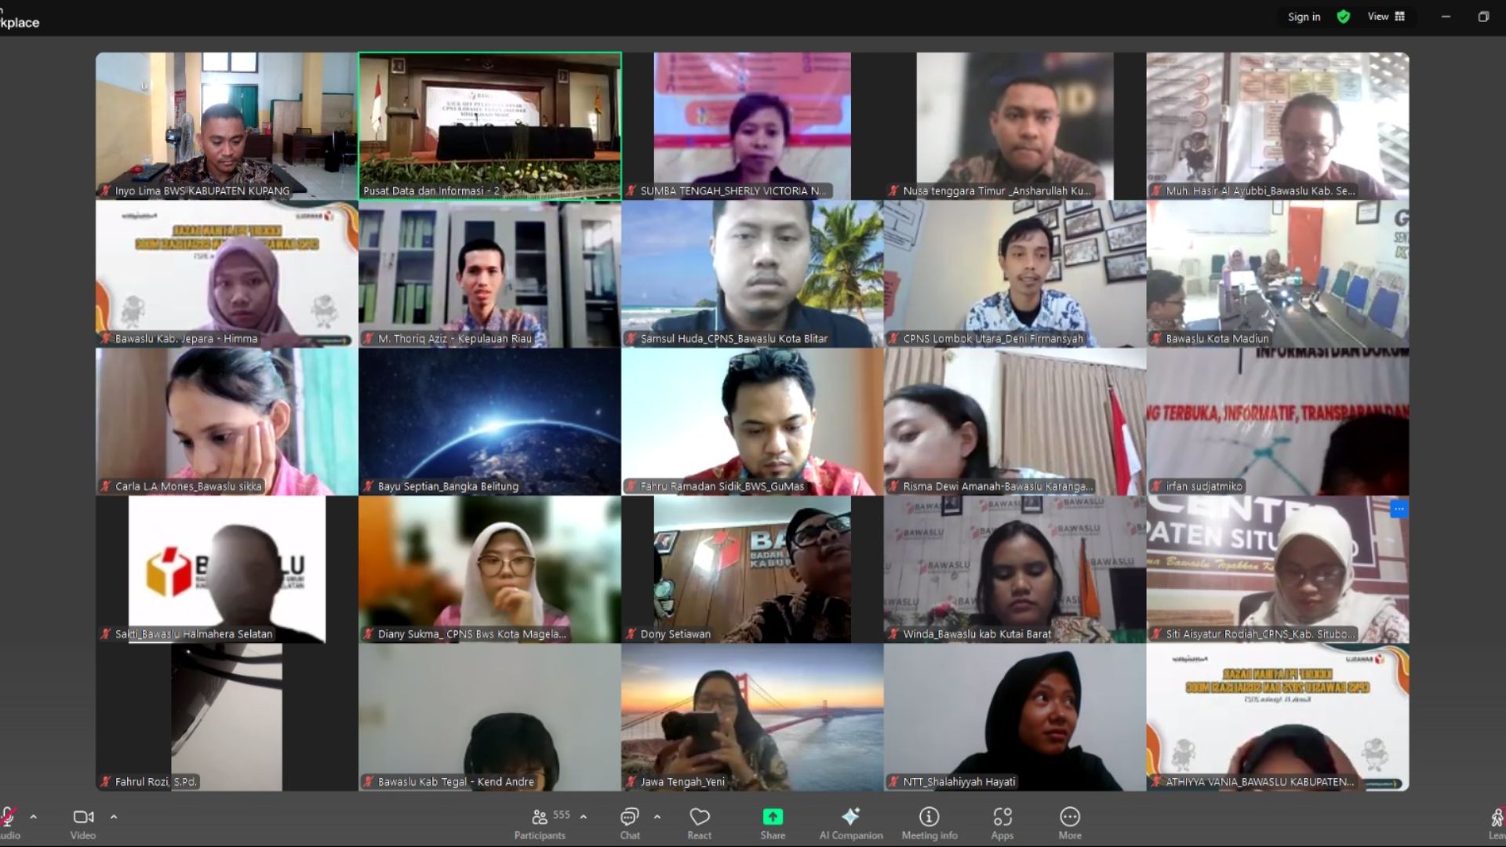Viewport: 1506px width, 847px height.
Task: Open AI Companion
Action: pyautogui.click(x=851, y=823)
